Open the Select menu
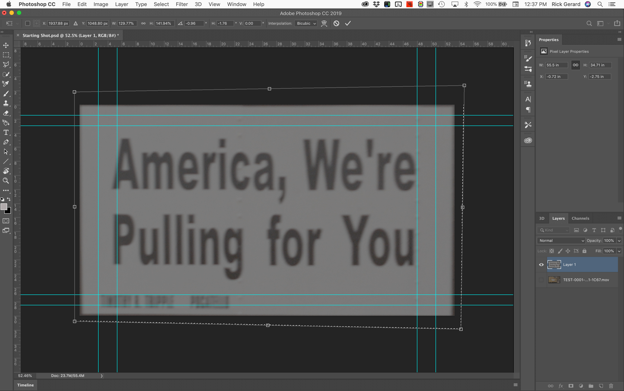The height and width of the screenshot is (391, 624). click(161, 4)
